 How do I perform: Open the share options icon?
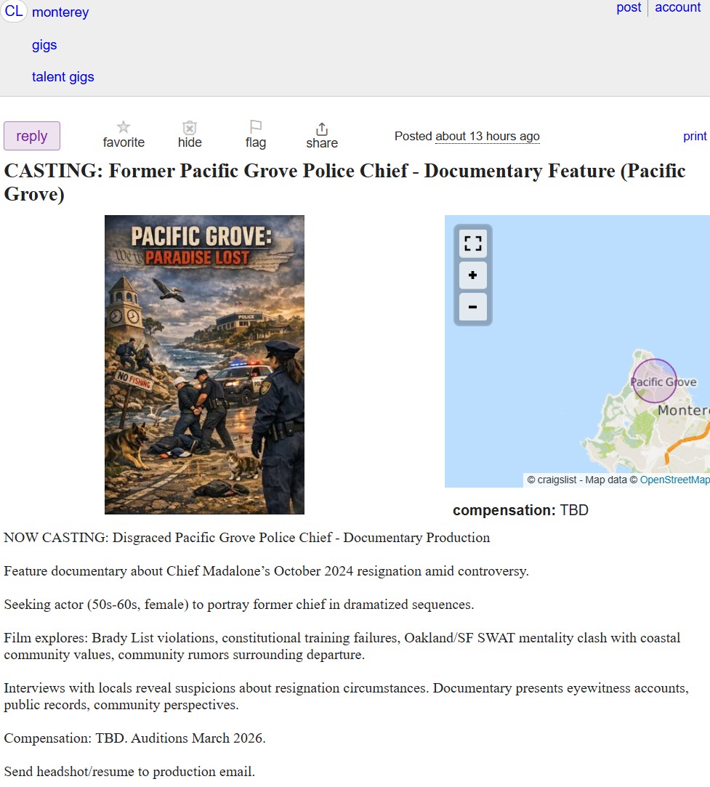321,130
